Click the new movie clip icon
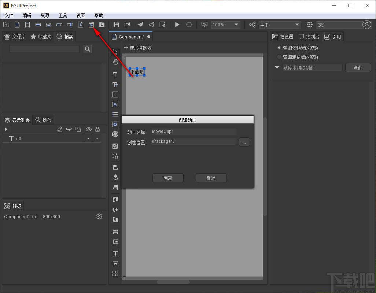Image resolution: width=376 pixels, height=293 pixels. point(91,25)
